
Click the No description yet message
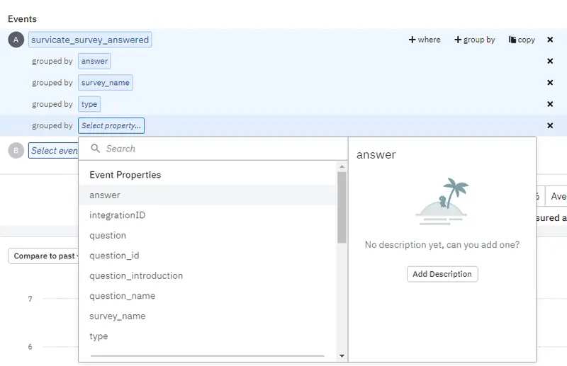pos(442,245)
